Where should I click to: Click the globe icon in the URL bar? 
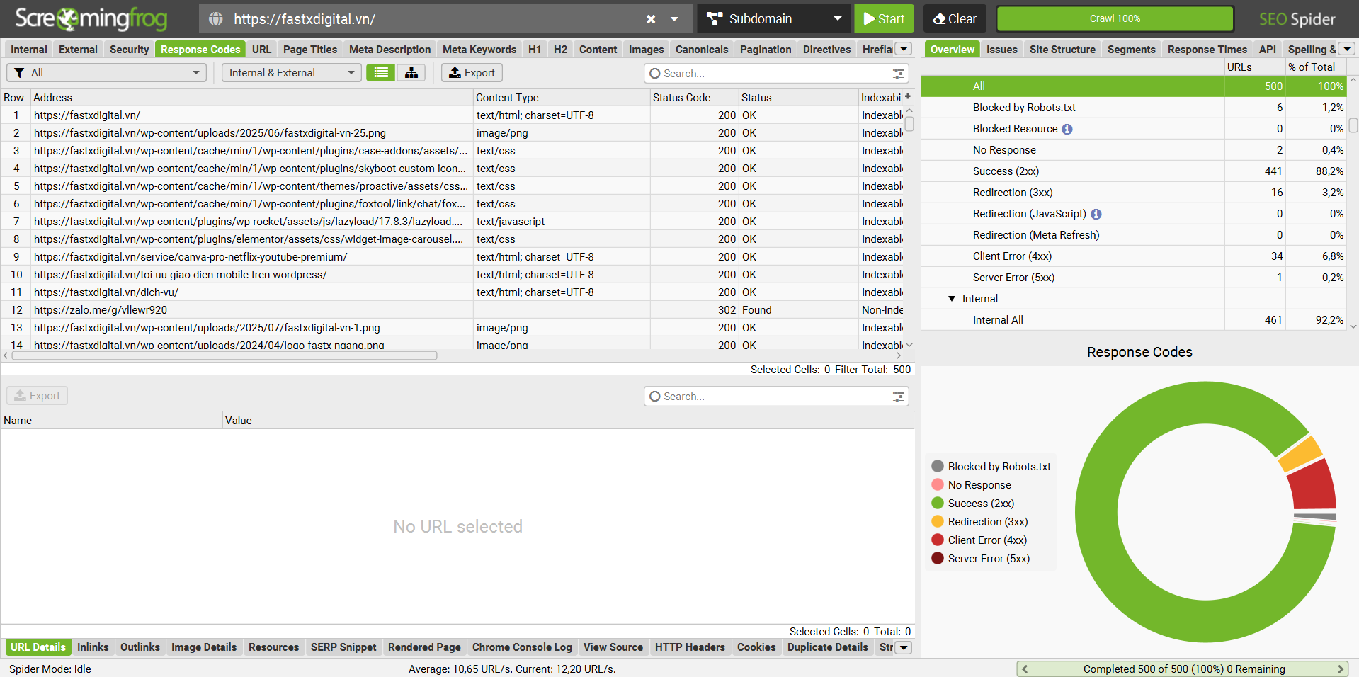216,19
